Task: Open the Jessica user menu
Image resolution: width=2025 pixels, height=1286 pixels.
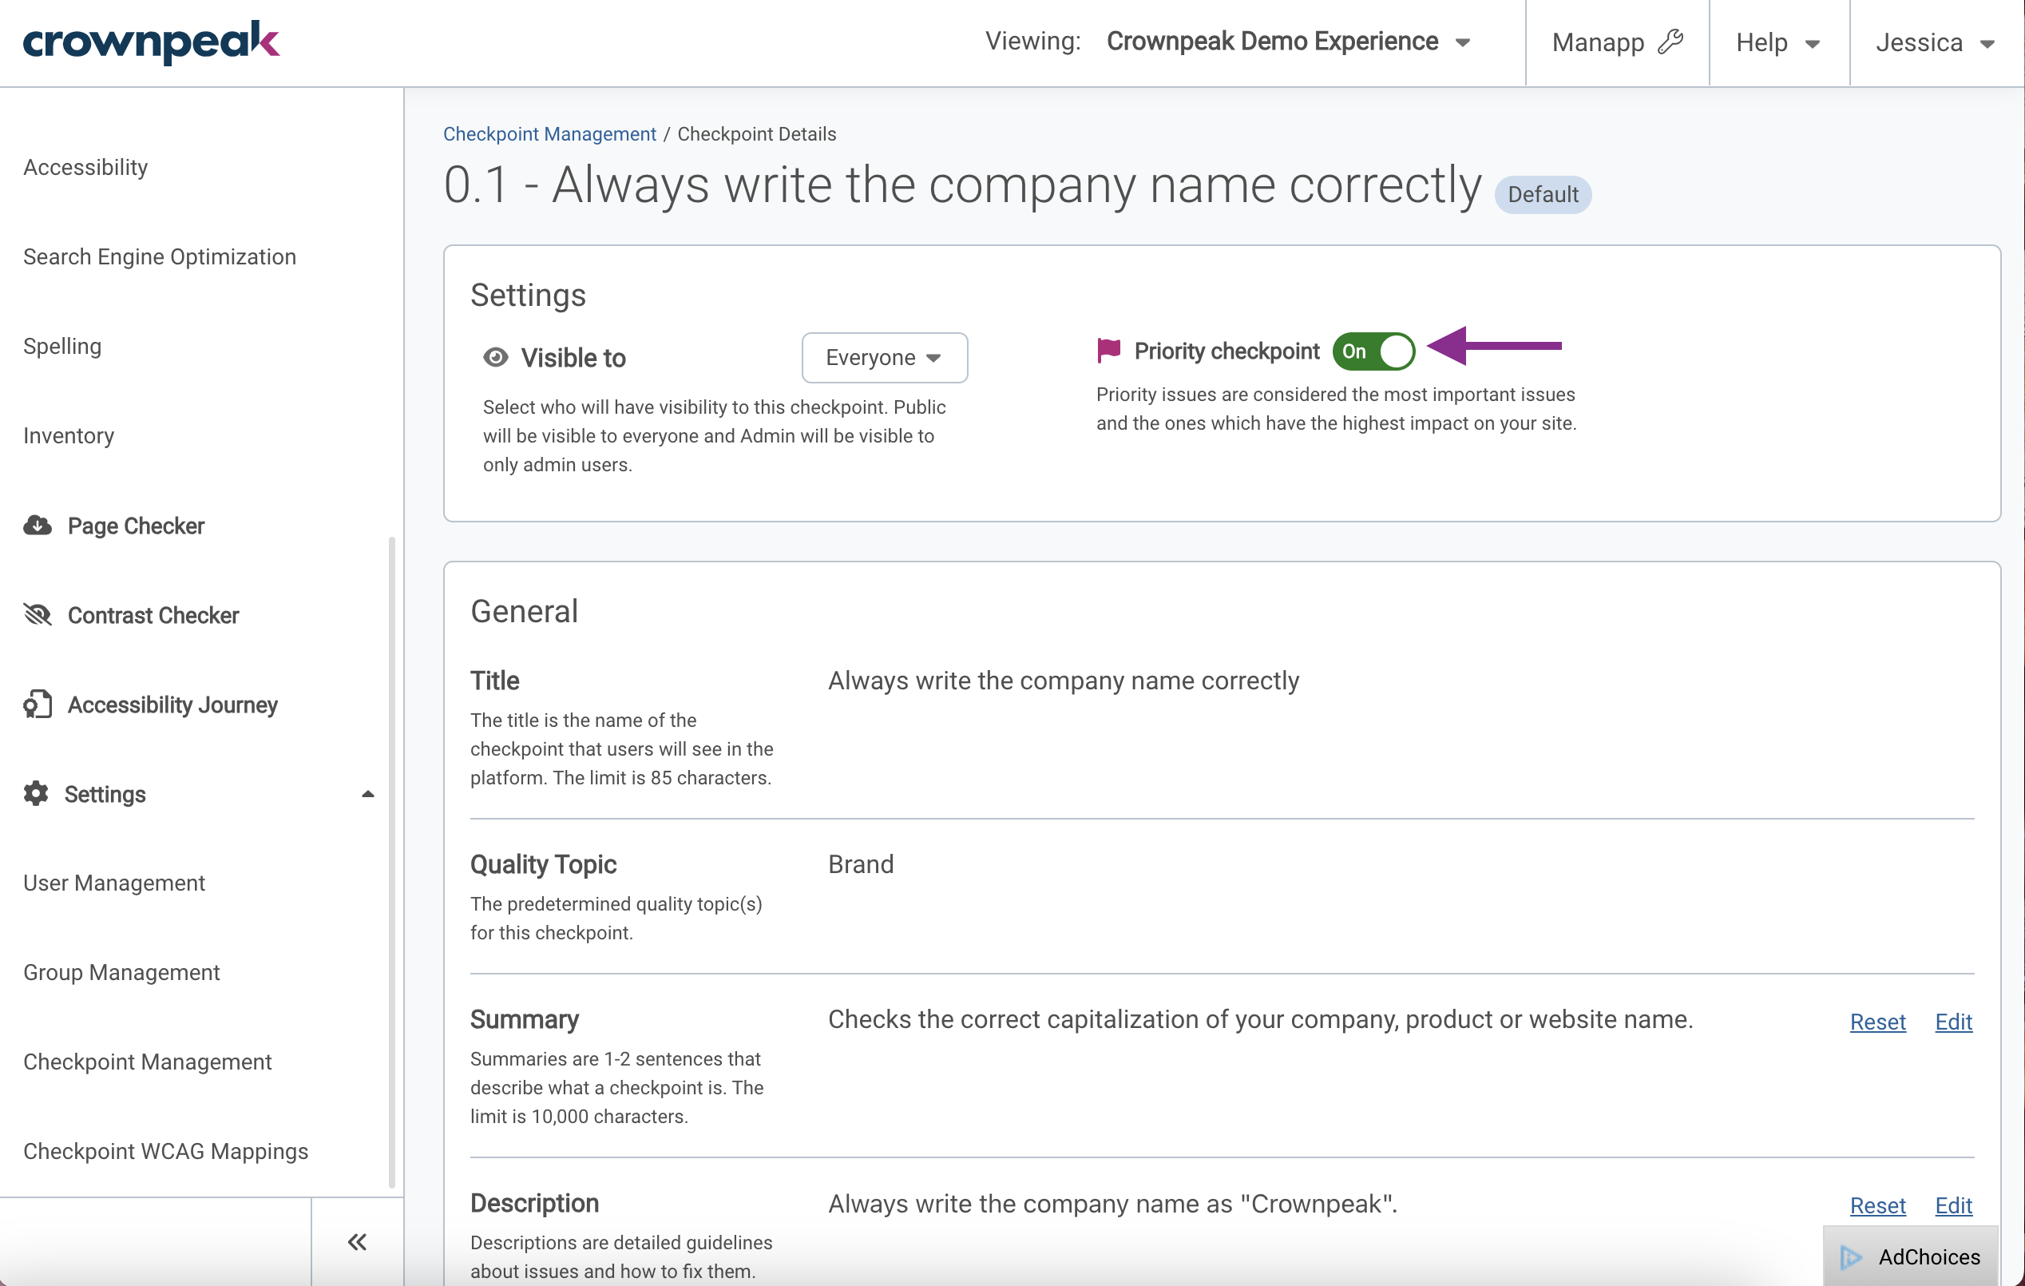Action: [x=1935, y=42]
